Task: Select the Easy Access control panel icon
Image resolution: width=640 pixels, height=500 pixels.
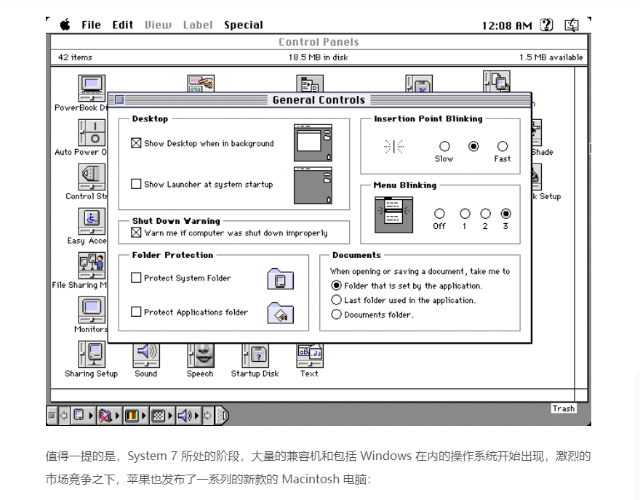Action: tap(92, 222)
